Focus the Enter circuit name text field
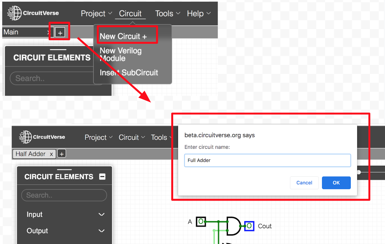The image size is (385, 244). [267, 160]
